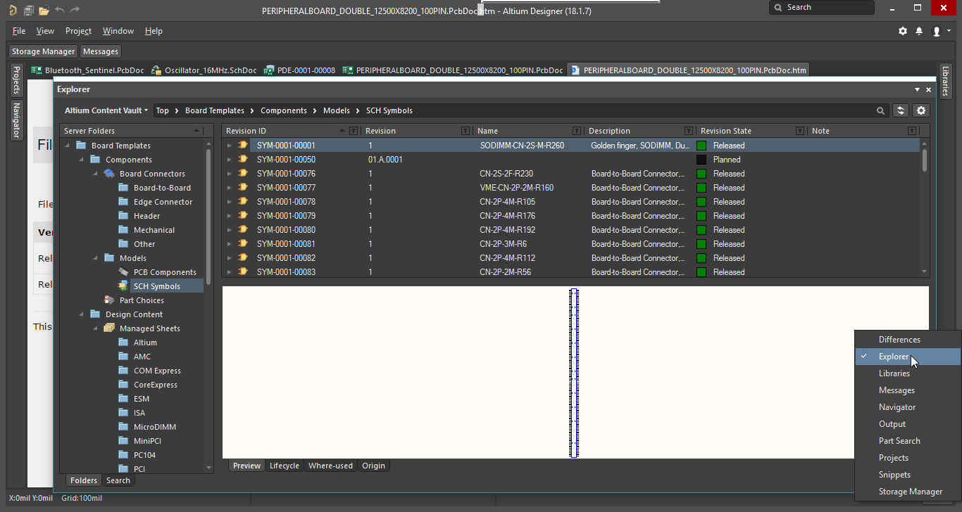
Task: Click Models breadcrumb in address bar
Action: click(x=337, y=110)
